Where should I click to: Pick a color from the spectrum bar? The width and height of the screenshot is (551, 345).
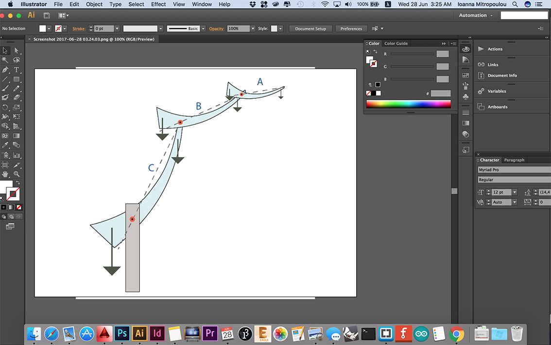pos(408,103)
